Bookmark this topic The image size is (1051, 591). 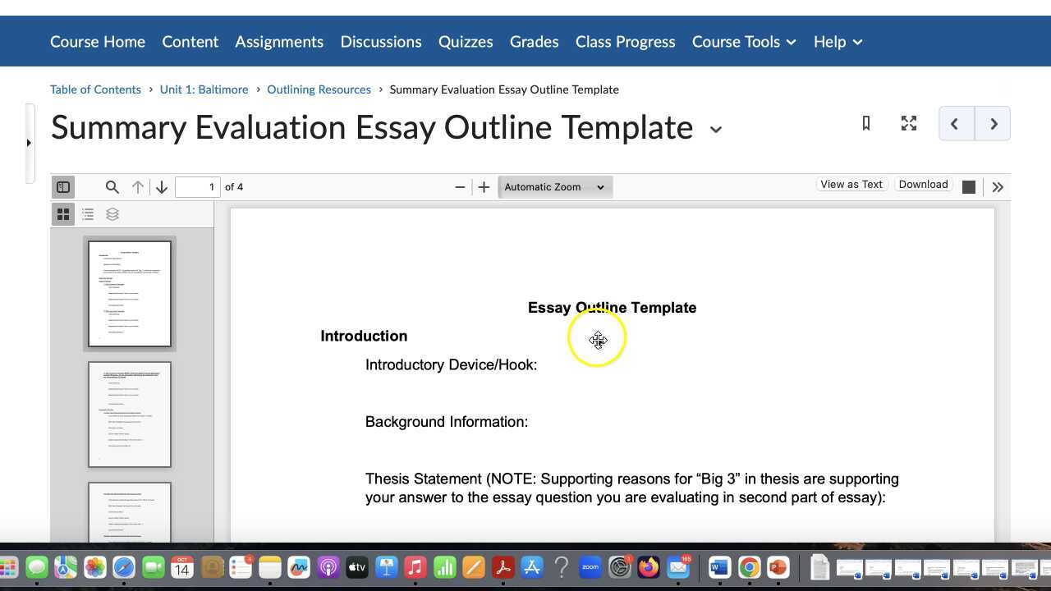[865, 123]
